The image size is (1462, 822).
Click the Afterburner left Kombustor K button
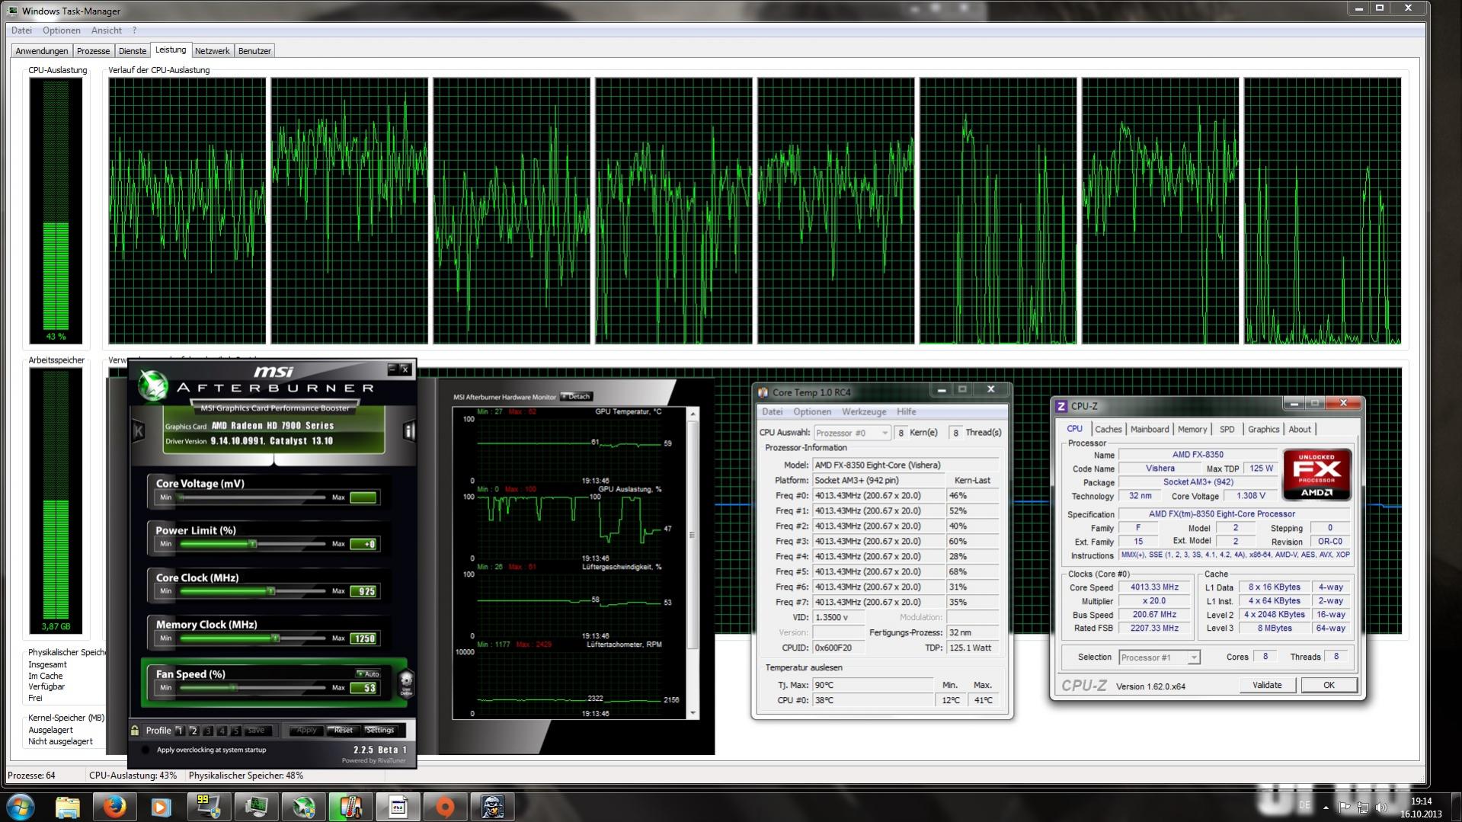pos(138,431)
